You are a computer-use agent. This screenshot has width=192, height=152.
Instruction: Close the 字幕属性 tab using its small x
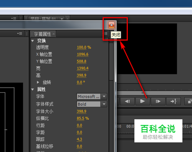point(54,34)
